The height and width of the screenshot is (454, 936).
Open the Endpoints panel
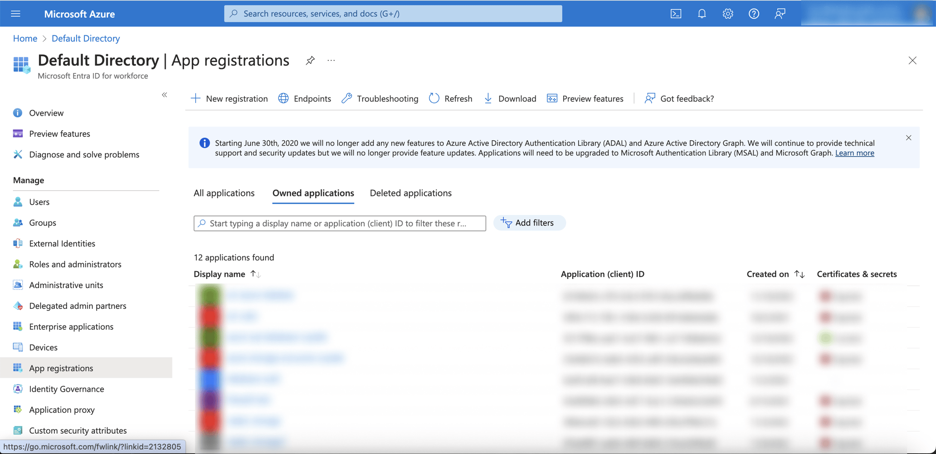304,98
